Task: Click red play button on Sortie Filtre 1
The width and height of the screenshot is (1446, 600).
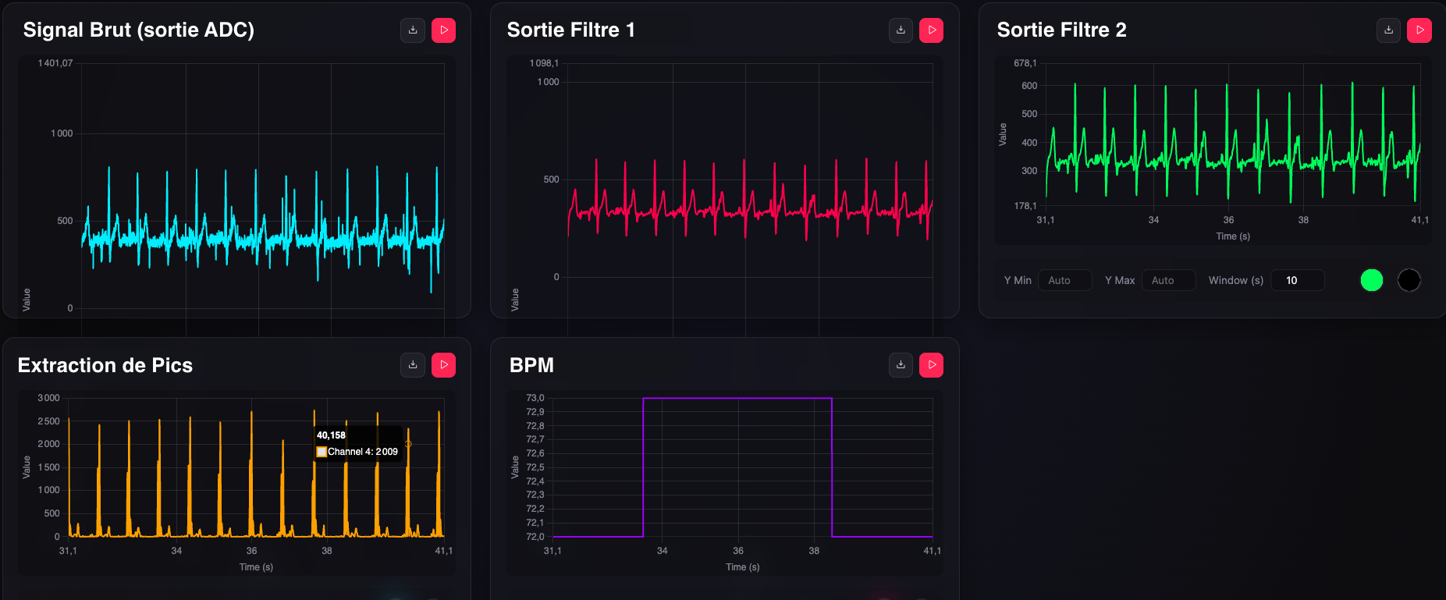Action: (x=932, y=30)
